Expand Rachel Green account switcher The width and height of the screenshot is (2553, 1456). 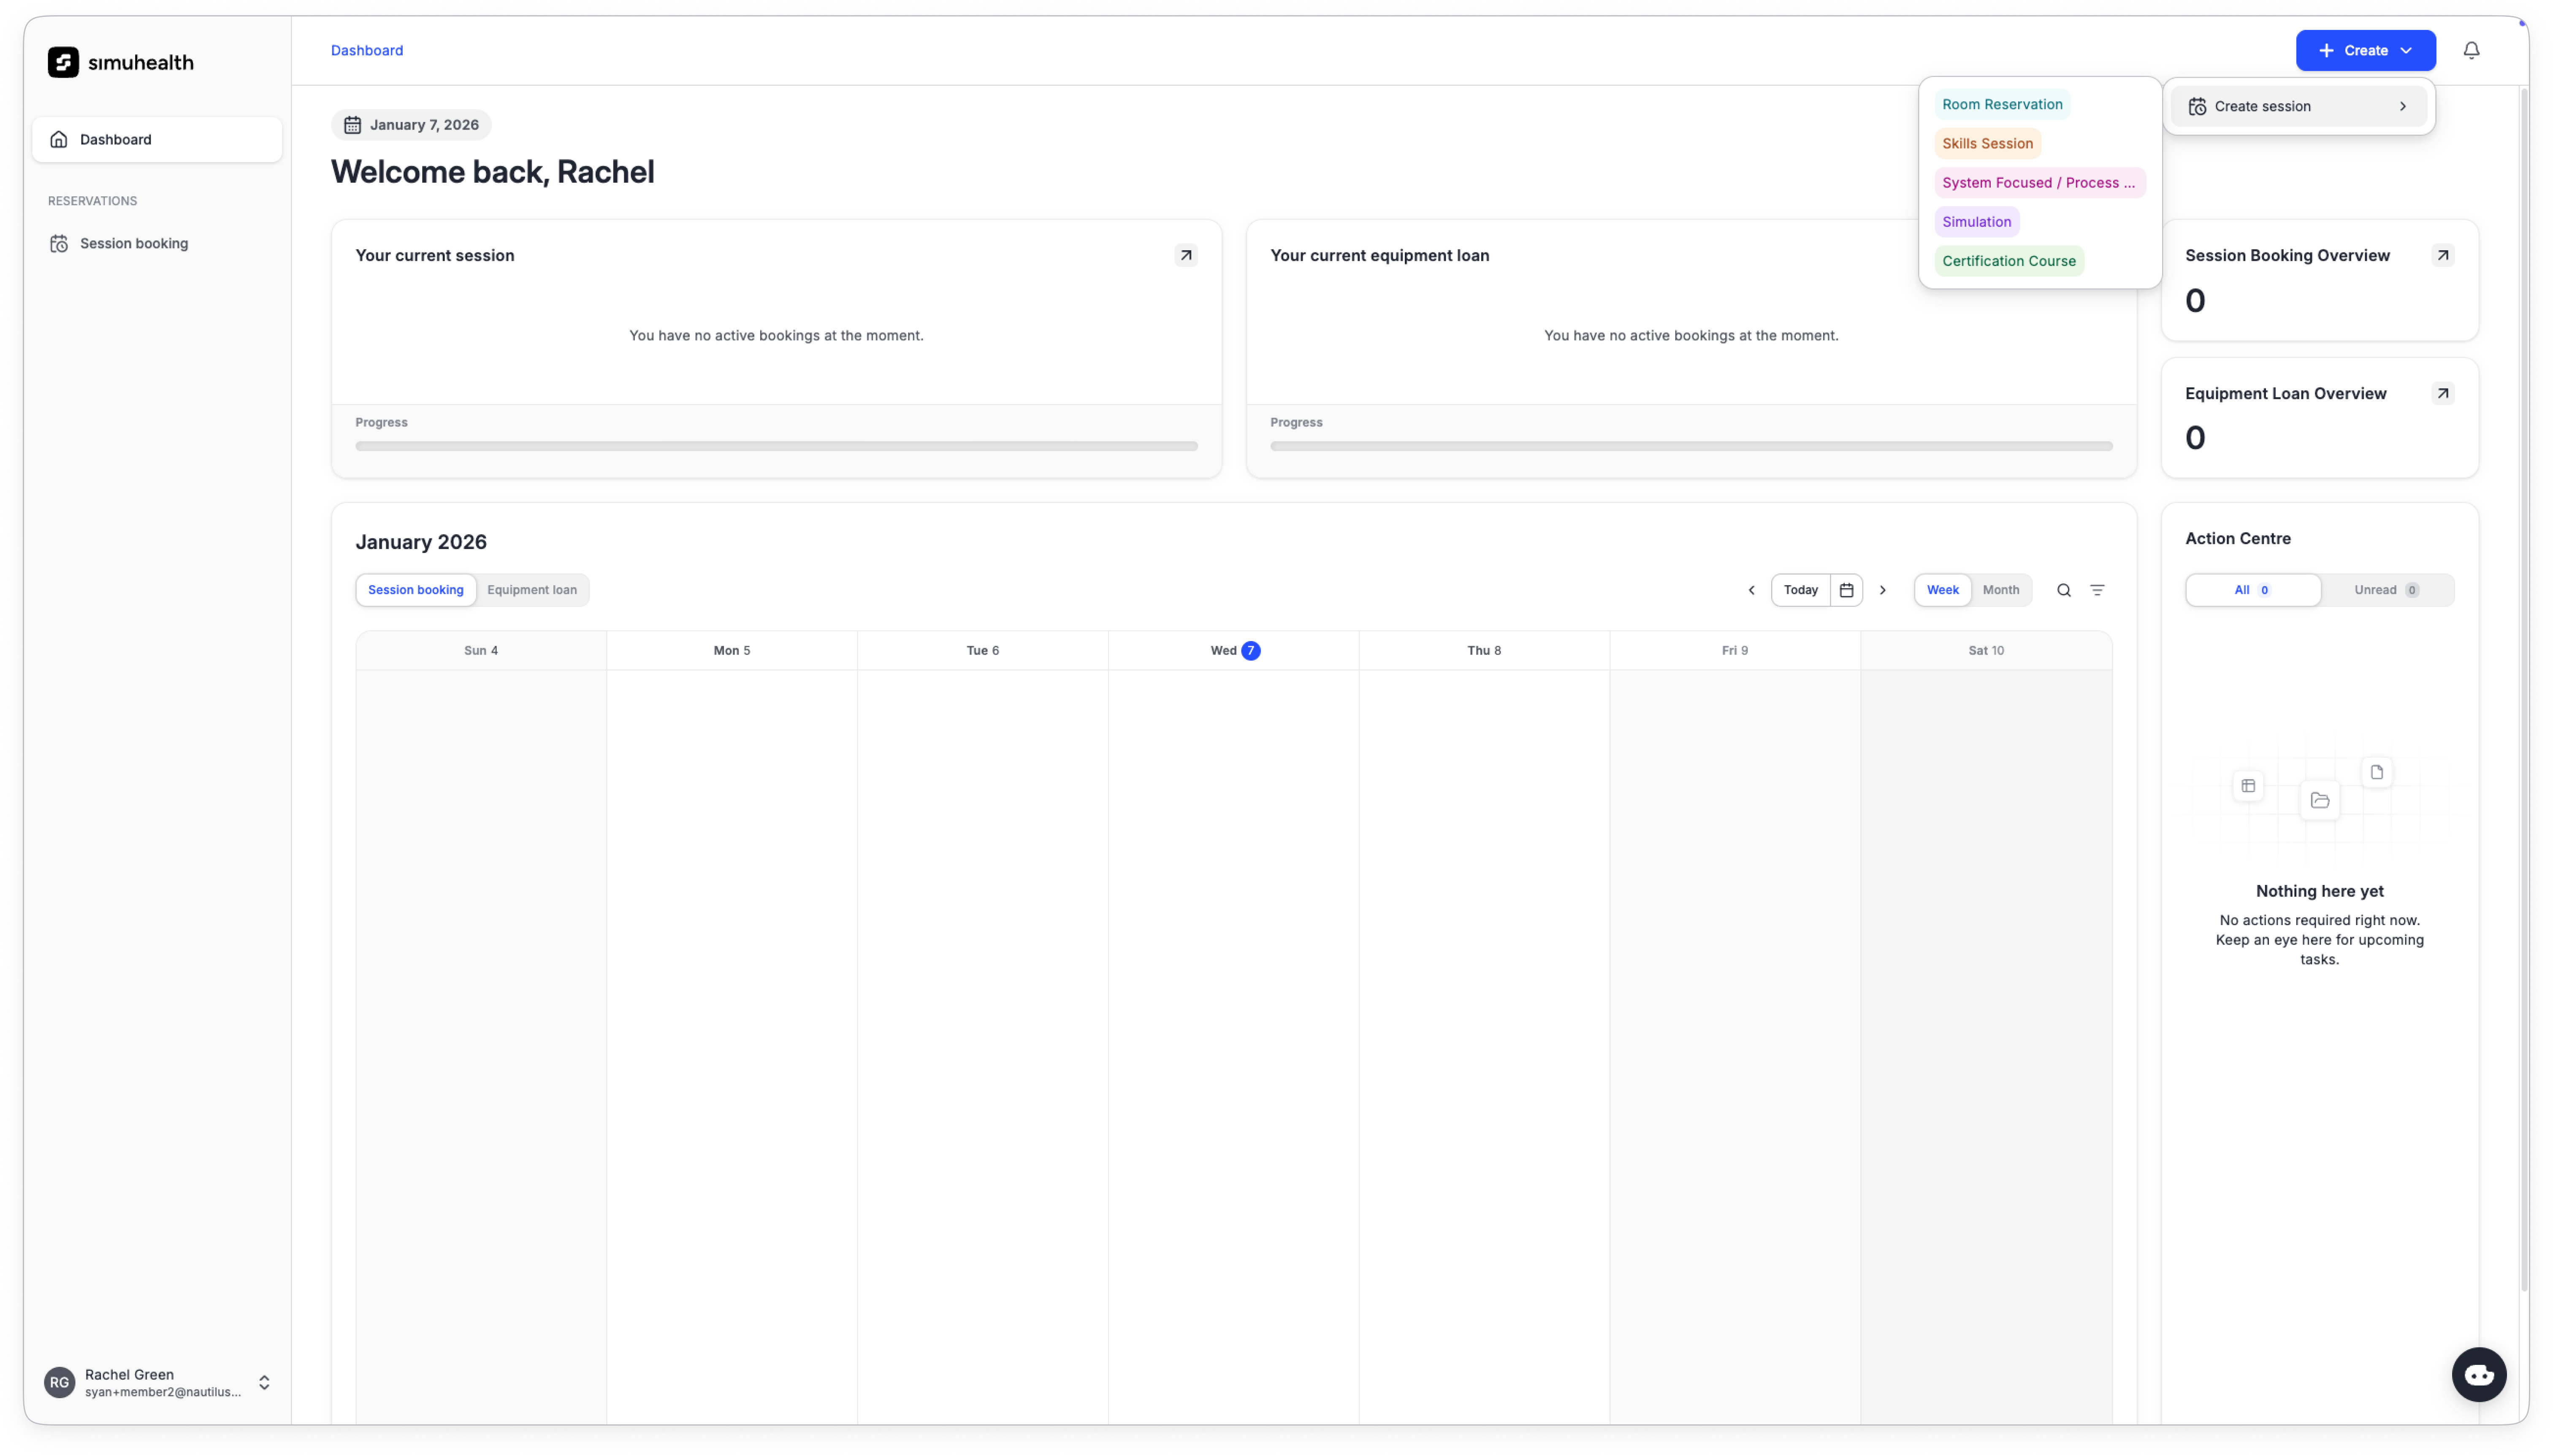[264, 1382]
